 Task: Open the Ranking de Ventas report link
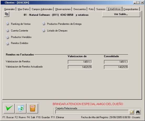pos(21,24)
